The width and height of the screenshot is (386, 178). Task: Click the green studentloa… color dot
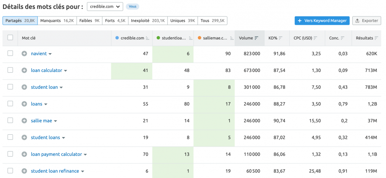pyautogui.click(x=158, y=38)
